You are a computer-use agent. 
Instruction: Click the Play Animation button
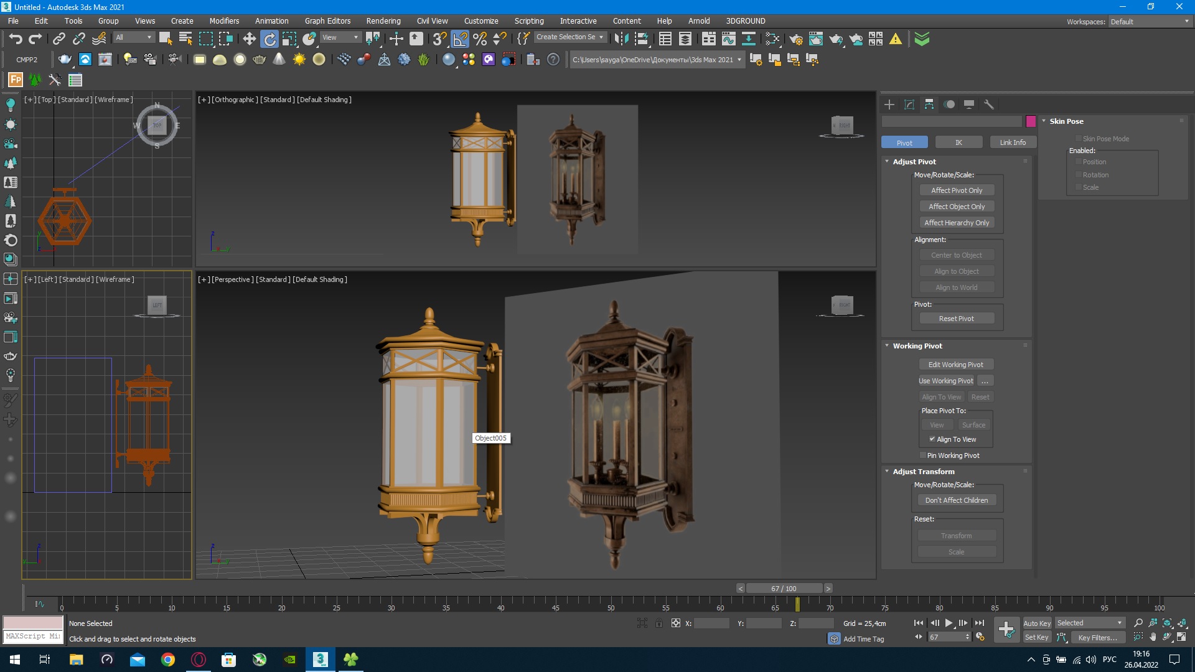pos(949,623)
